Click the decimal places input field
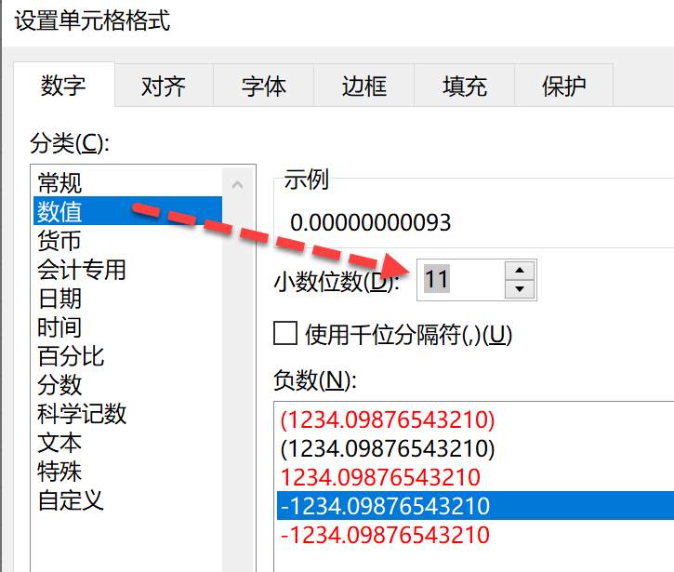 tap(461, 280)
